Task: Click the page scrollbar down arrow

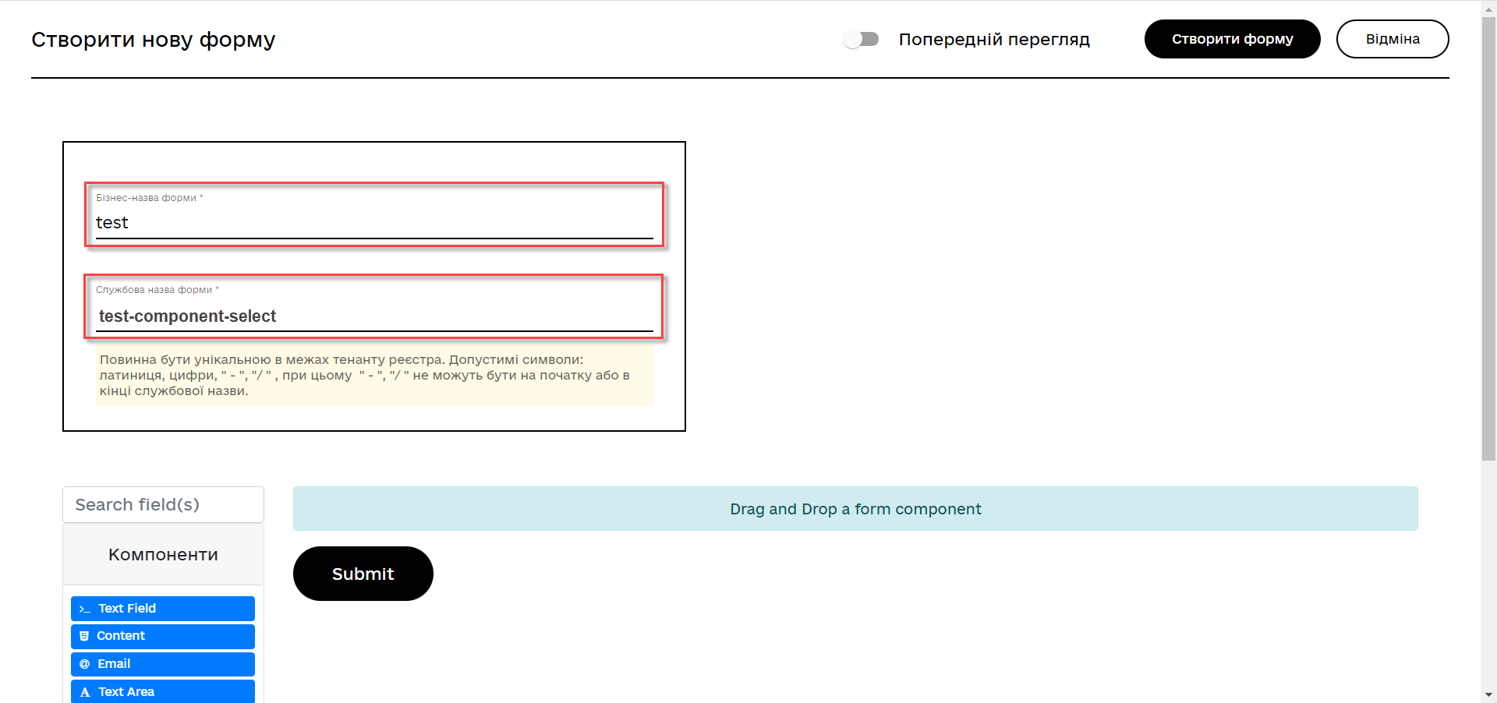Action: pyautogui.click(x=1488, y=694)
